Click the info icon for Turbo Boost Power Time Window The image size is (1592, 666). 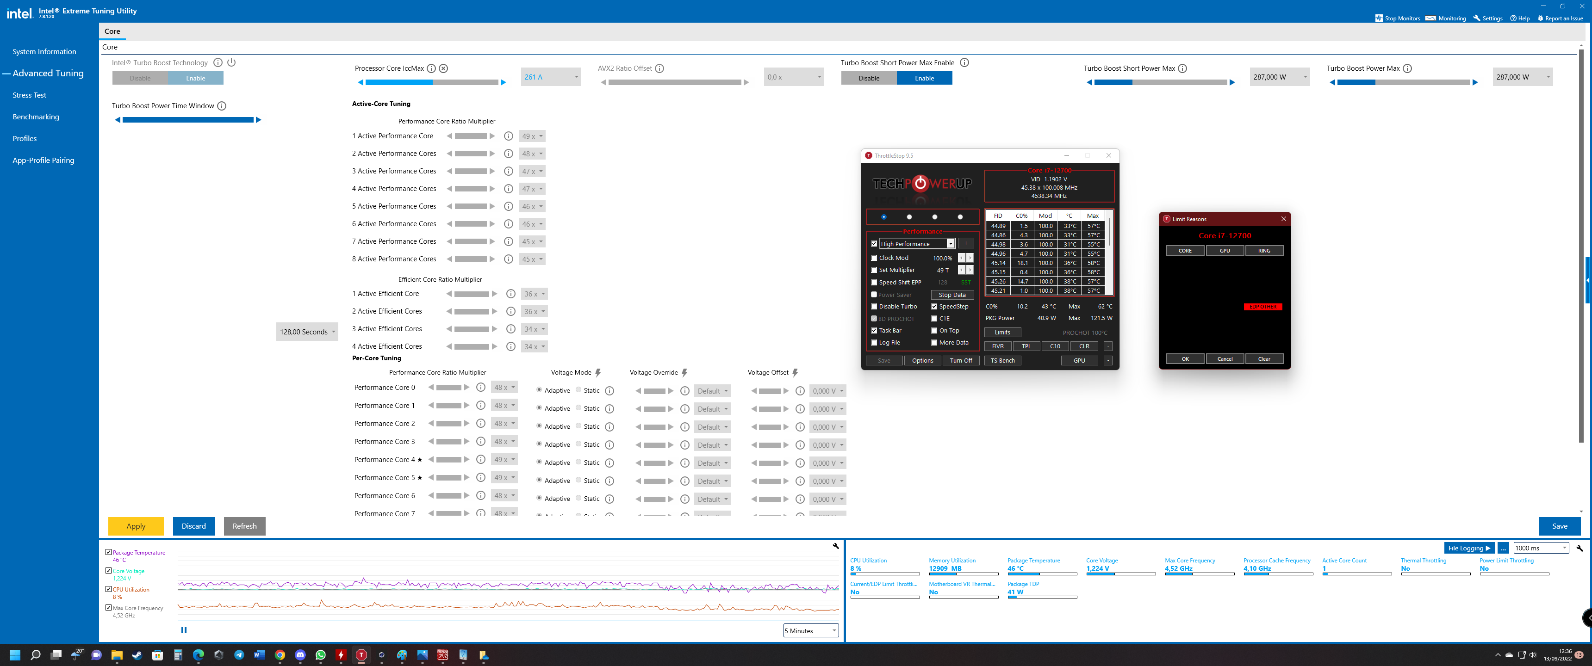click(222, 106)
